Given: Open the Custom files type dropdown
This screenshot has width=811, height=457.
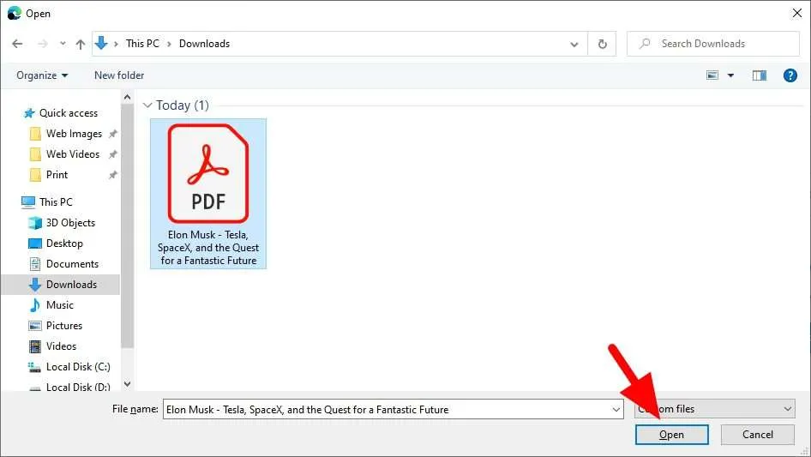Looking at the screenshot, I should pyautogui.click(x=715, y=409).
